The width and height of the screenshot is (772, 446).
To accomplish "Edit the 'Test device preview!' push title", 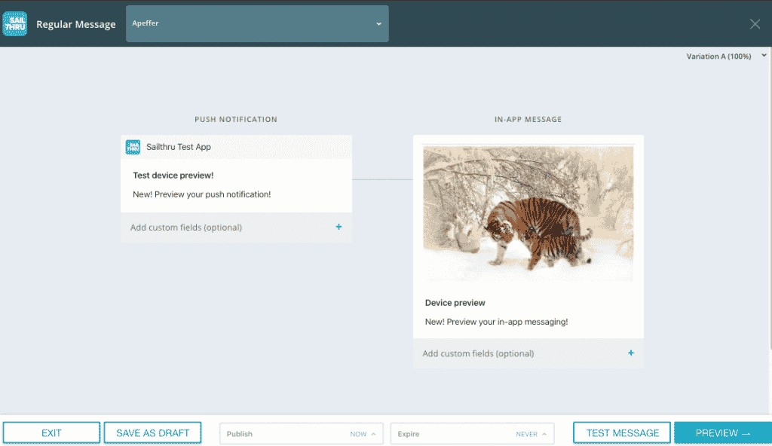I will point(173,176).
